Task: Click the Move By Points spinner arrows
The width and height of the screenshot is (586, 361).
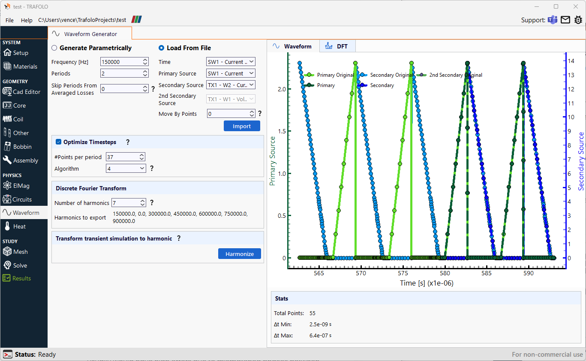Action: click(x=252, y=114)
